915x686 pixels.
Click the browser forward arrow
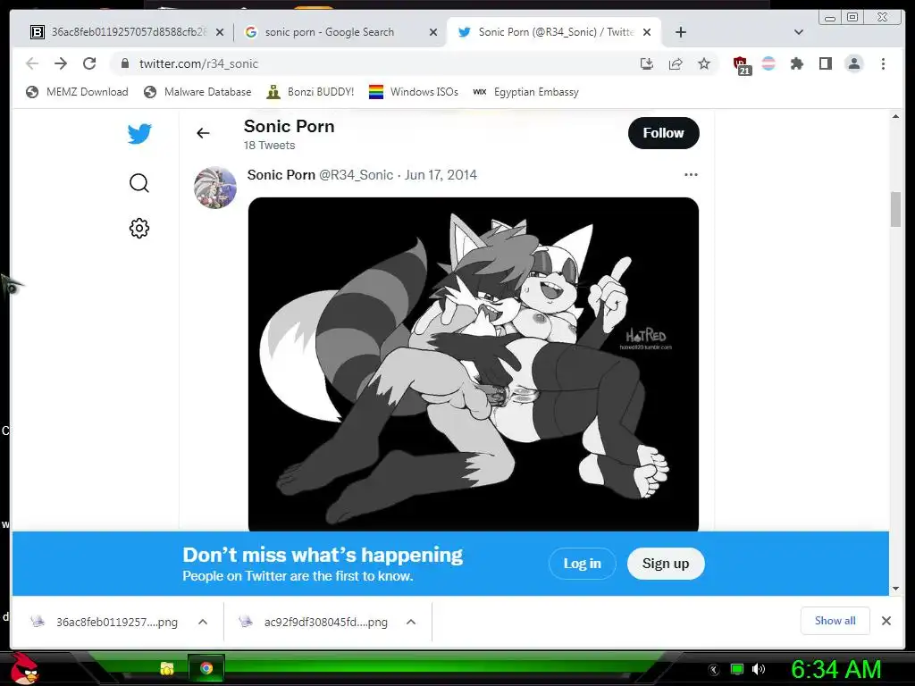click(x=61, y=63)
